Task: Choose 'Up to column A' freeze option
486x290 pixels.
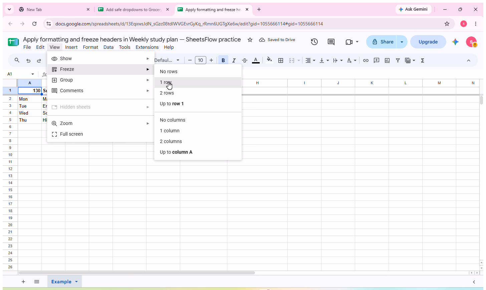Action: (198, 152)
